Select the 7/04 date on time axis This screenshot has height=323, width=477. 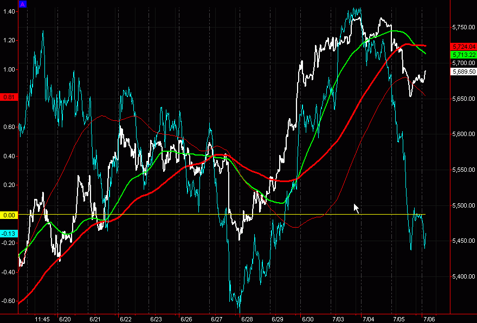coord(369,319)
